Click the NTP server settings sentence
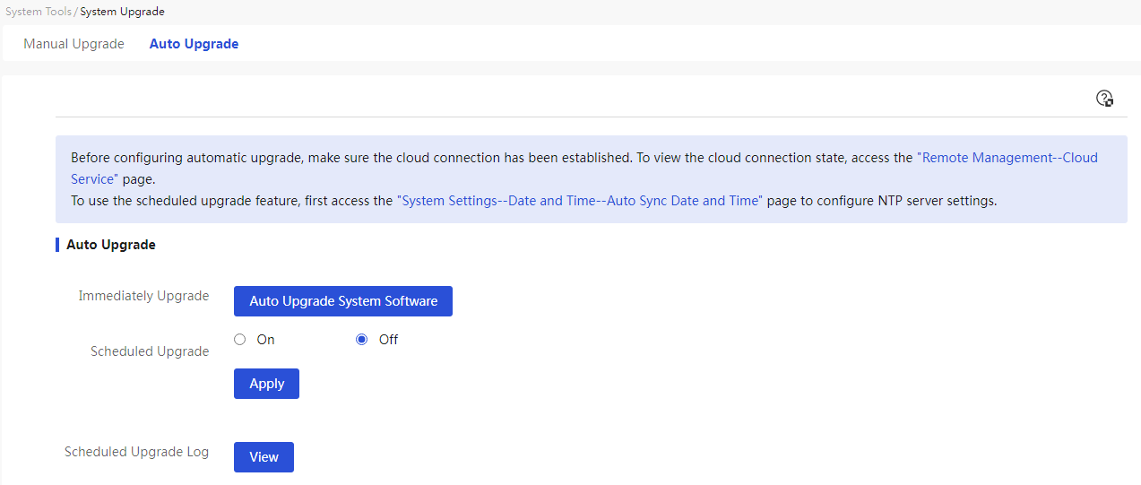This screenshot has height=485, width=1141. (534, 201)
